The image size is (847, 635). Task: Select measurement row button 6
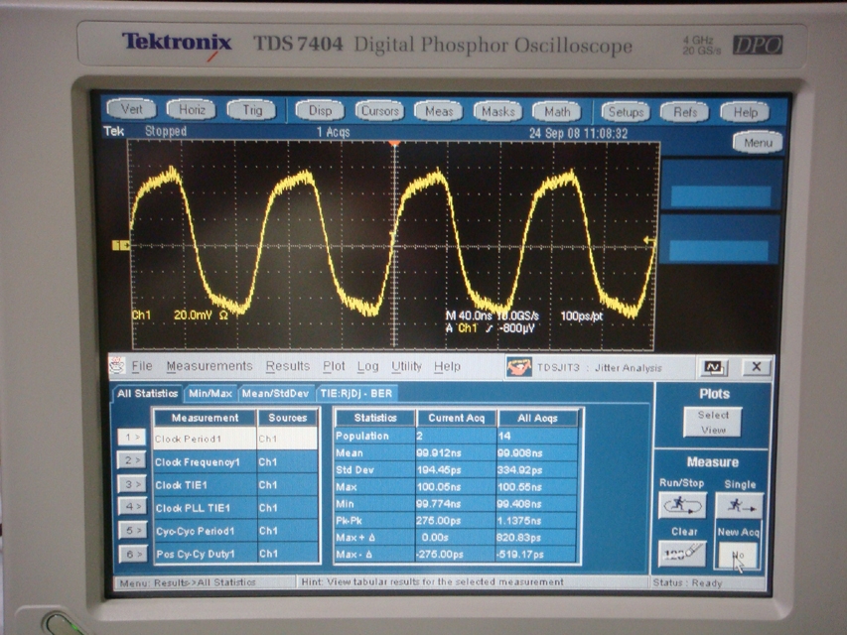(x=131, y=554)
